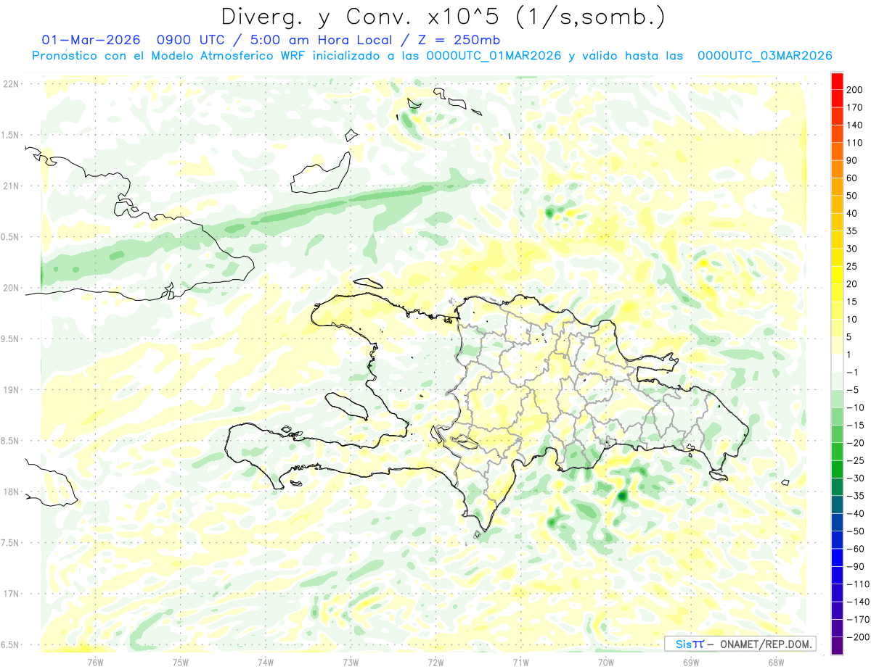
Task: Click the '20N' latitude label
Action: click(x=11, y=288)
